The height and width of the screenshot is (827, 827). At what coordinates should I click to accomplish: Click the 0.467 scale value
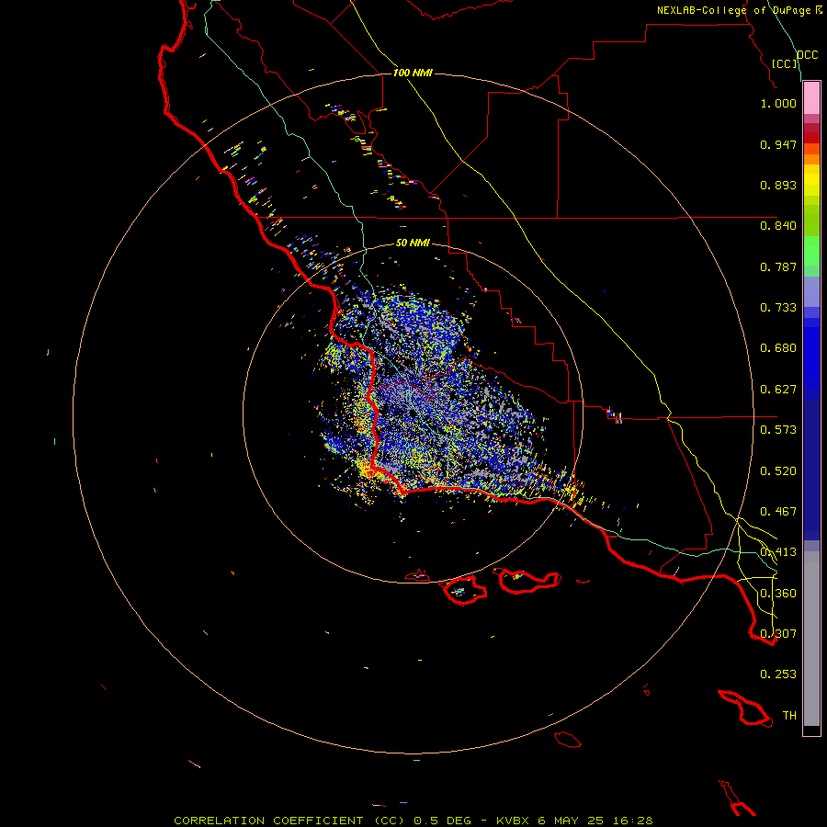[778, 512]
